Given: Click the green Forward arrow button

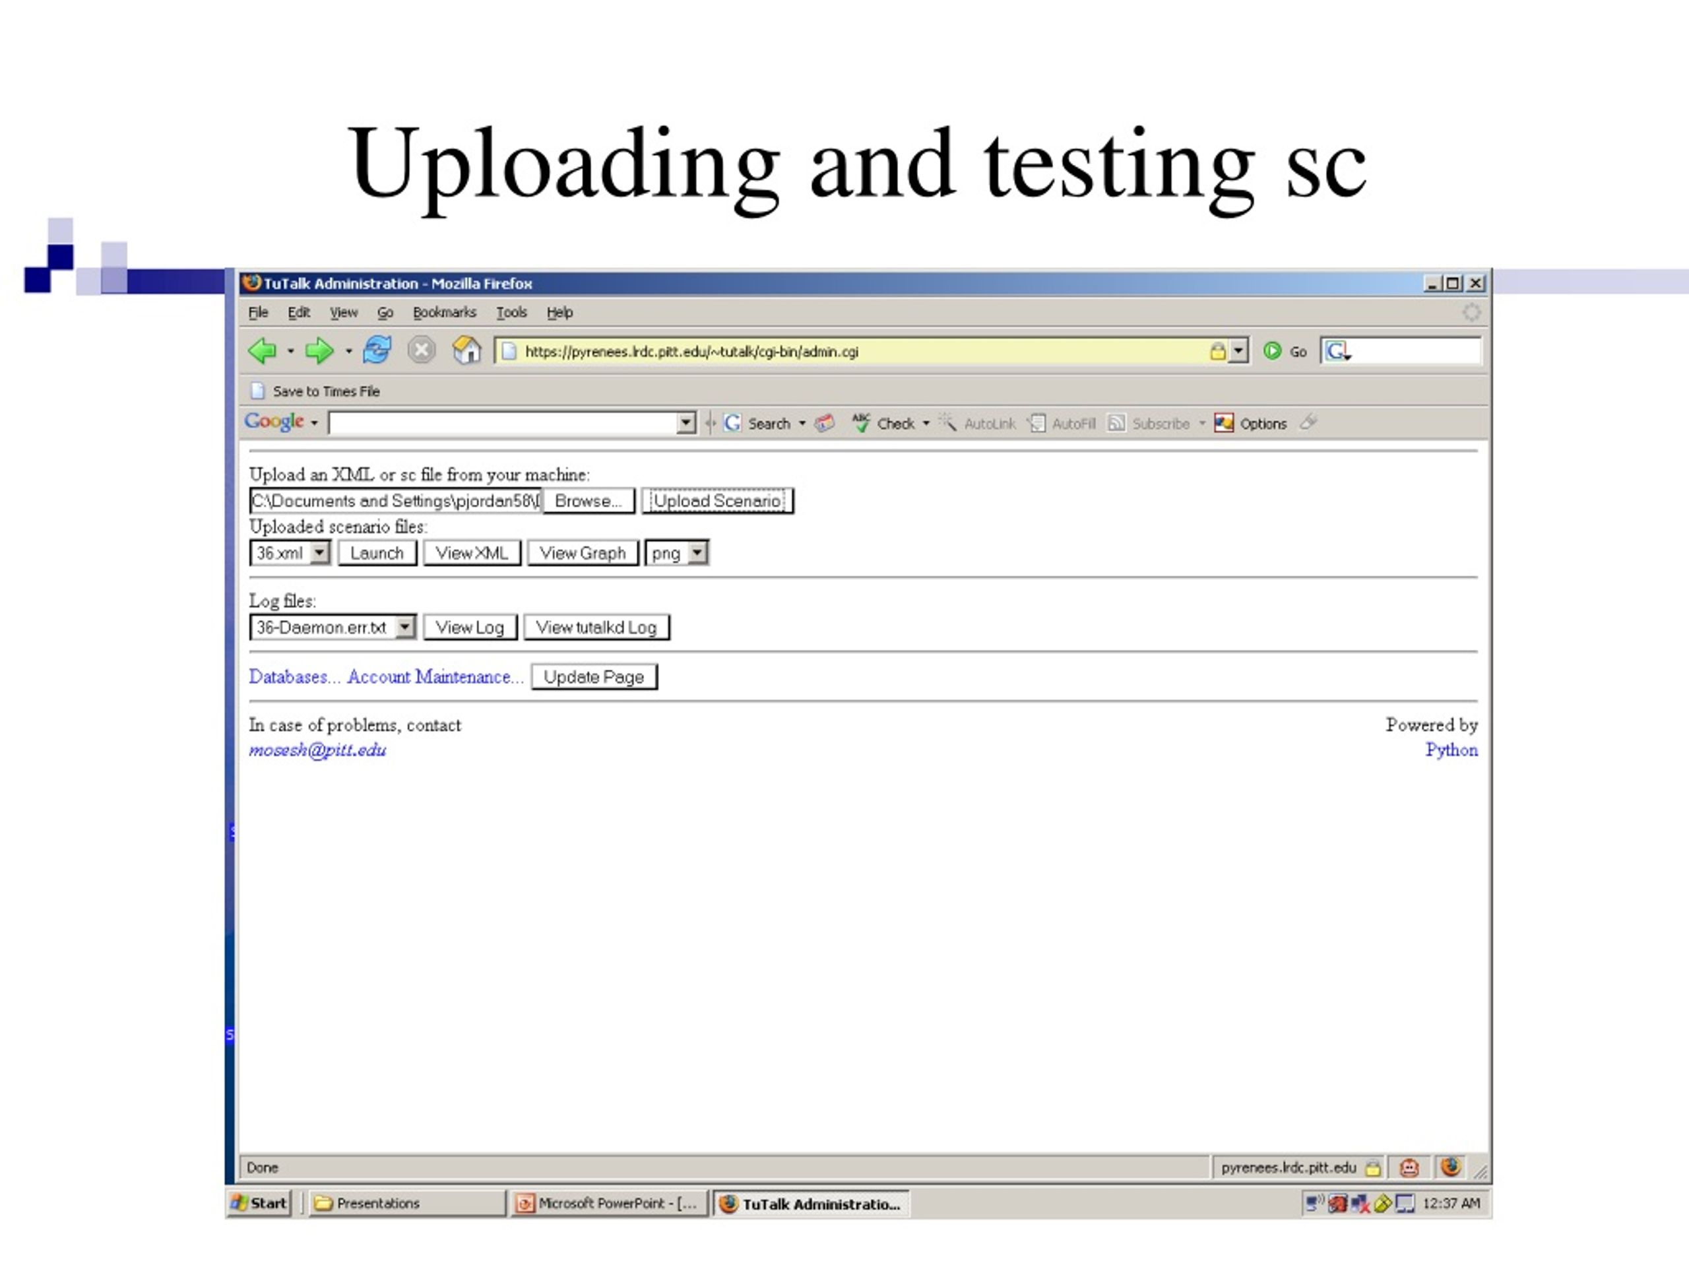Looking at the screenshot, I should click(319, 350).
